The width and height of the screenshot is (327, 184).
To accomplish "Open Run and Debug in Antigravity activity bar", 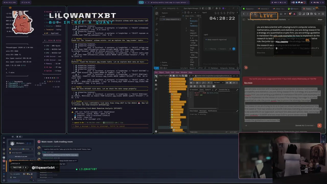I will (x=157, y=29).
